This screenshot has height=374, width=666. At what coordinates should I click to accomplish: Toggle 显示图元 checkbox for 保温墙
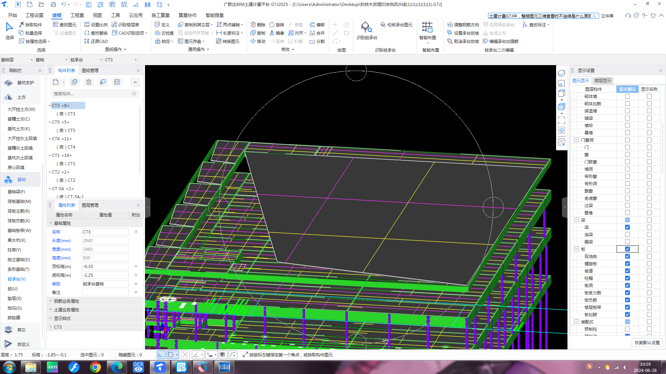[627, 111]
